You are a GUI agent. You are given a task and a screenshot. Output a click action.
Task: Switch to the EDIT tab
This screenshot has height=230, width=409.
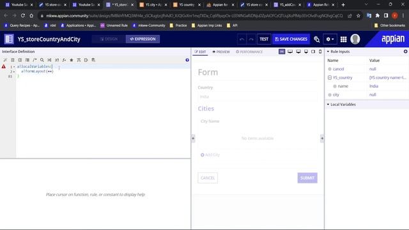coord(200,52)
